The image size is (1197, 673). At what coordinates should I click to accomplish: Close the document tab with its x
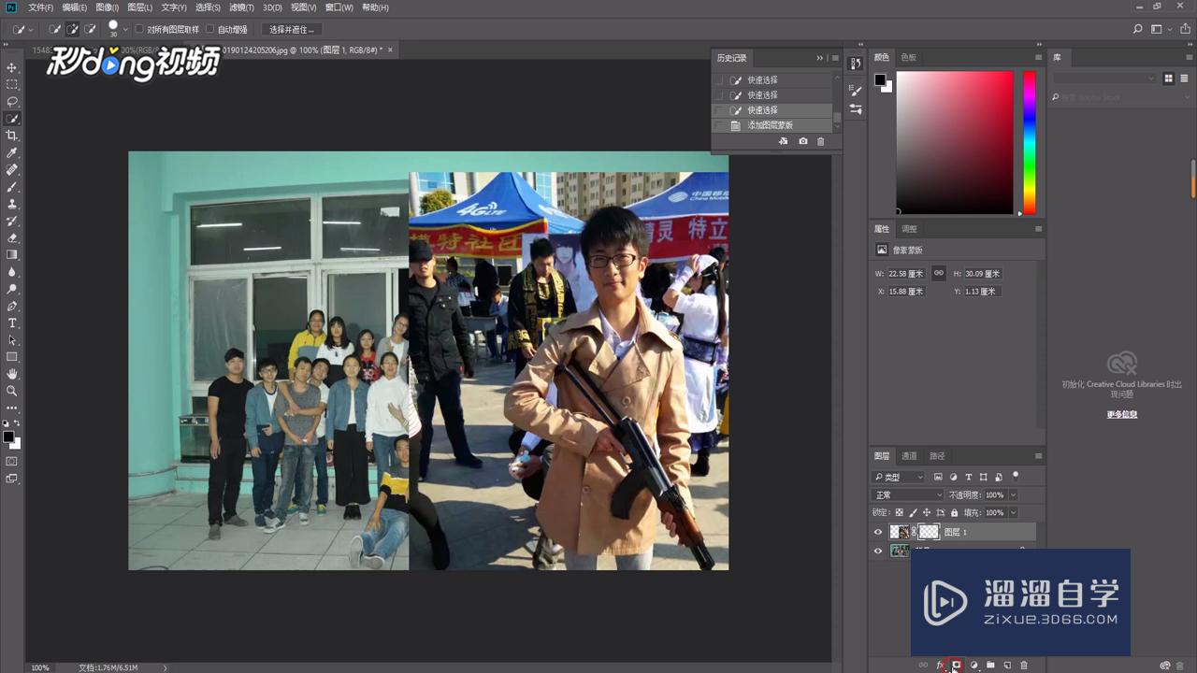click(x=390, y=50)
